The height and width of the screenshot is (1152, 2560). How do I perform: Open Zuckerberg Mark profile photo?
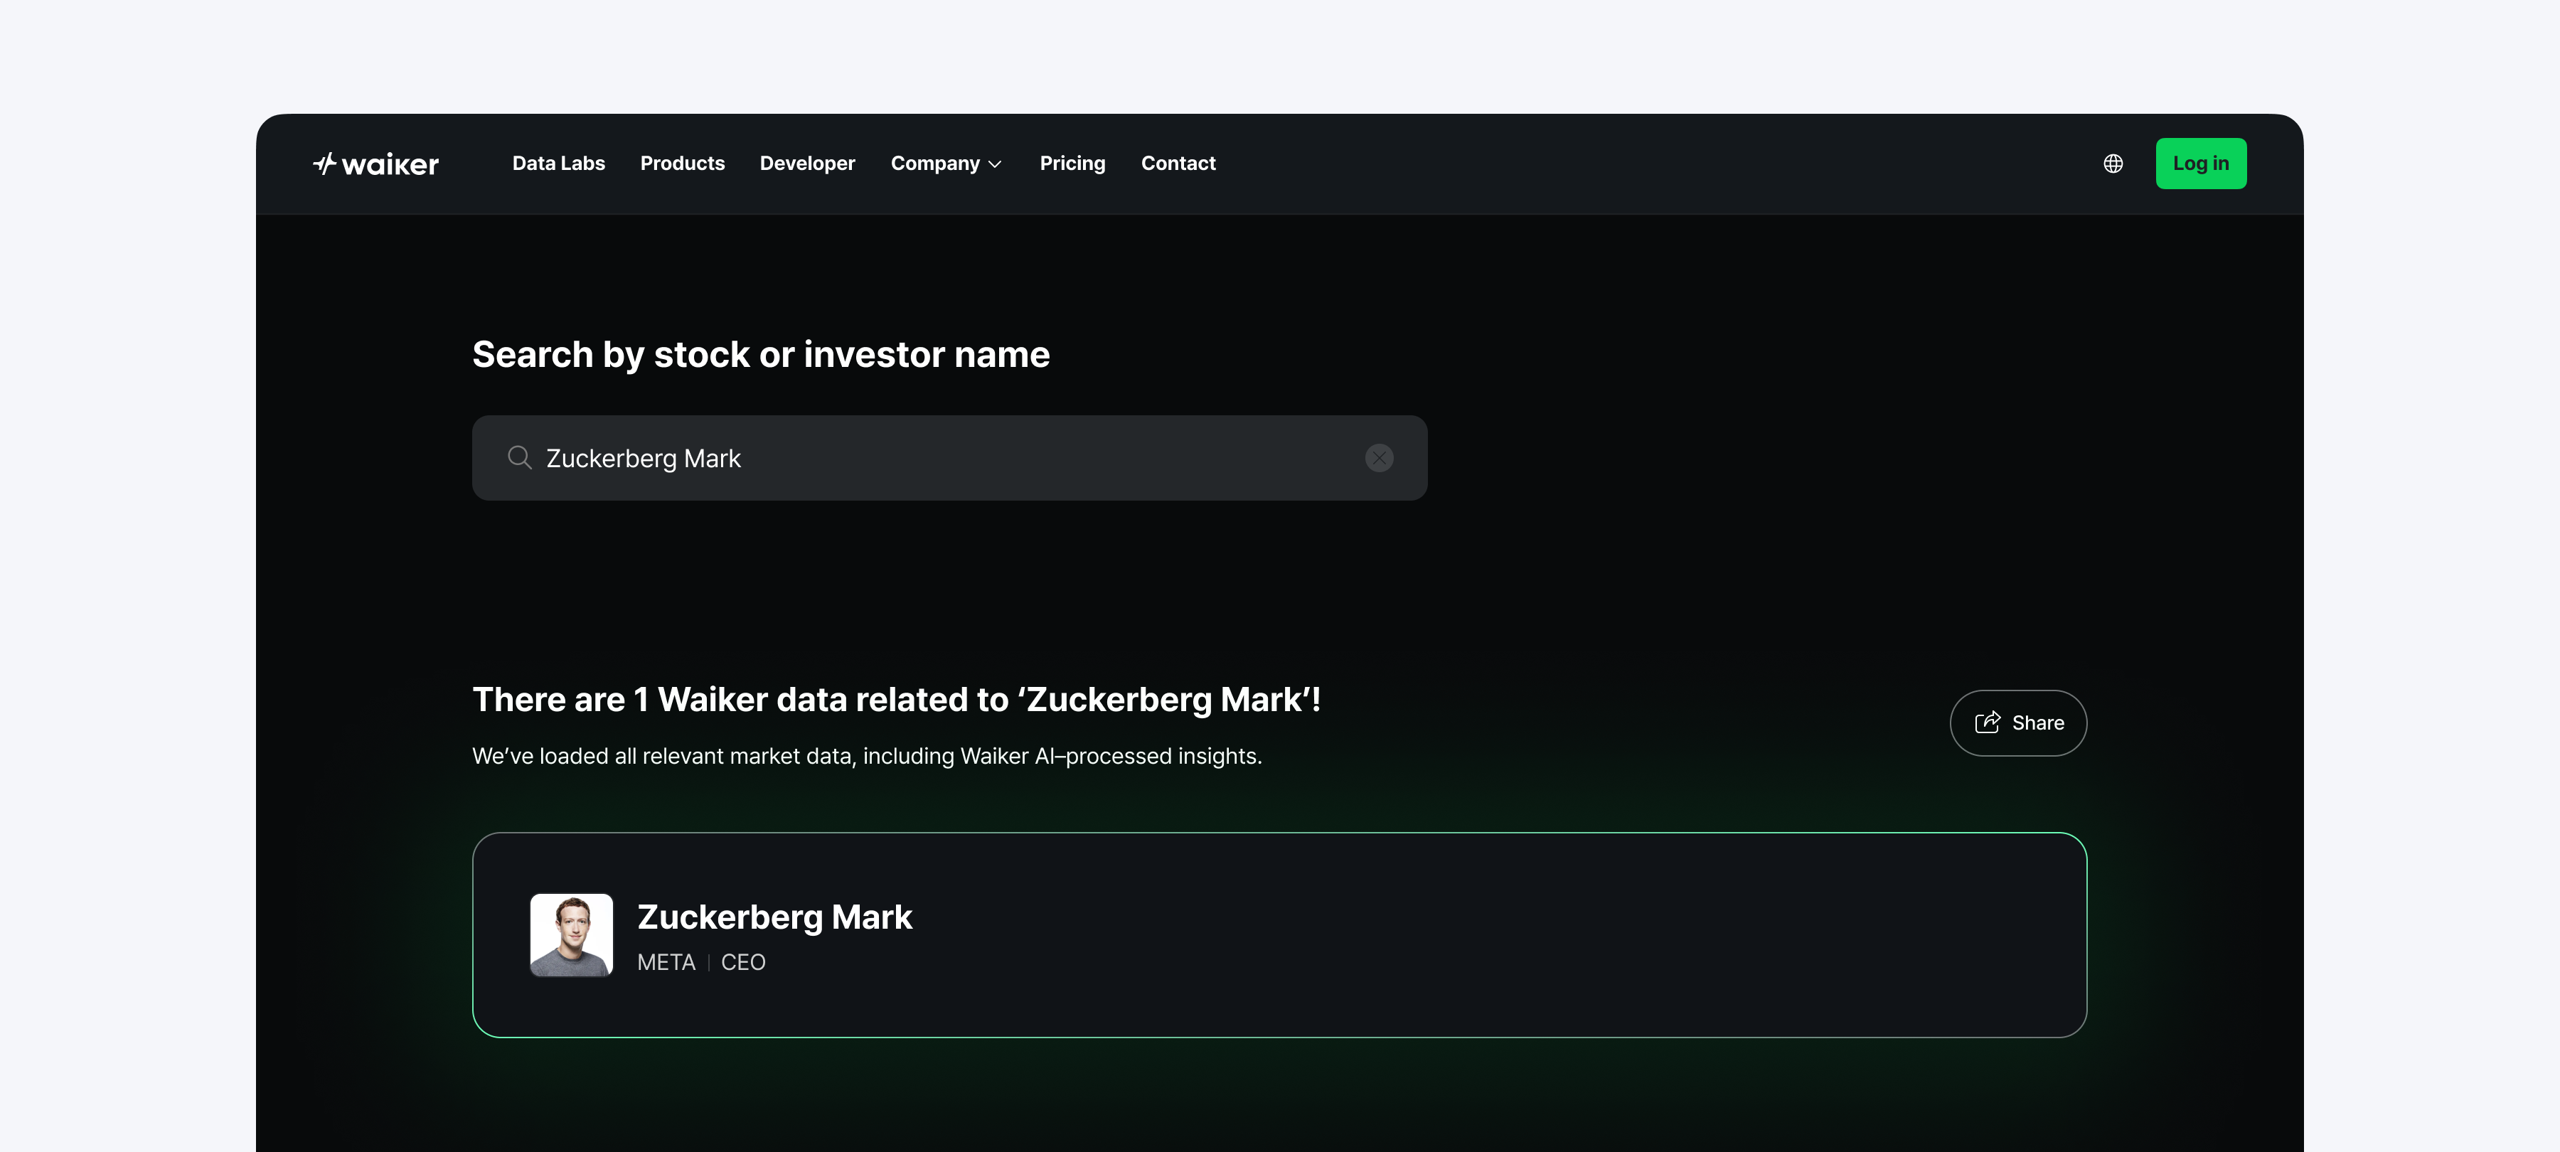point(572,935)
